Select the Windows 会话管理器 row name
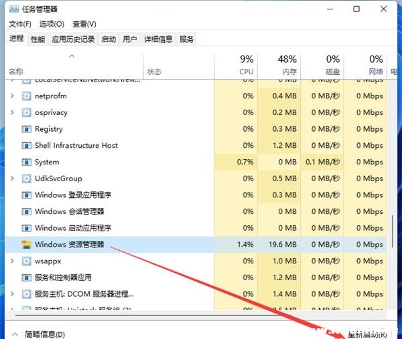The width and height of the screenshot is (402, 339). click(70, 211)
